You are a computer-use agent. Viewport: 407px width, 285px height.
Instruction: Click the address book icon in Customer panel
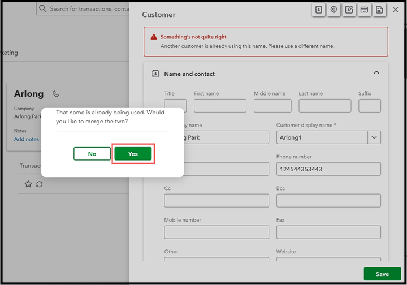(x=319, y=10)
